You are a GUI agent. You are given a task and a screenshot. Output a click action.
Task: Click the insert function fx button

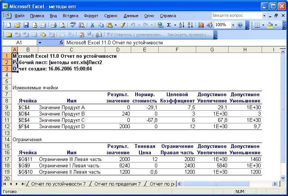[x=61, y=43]
